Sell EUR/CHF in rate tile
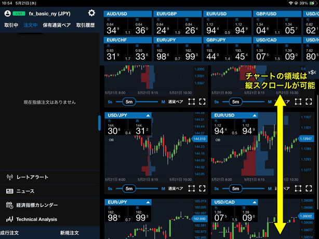The width and height of the screenshot is (319, 239). pyautogui.click(x=115, y=52)
